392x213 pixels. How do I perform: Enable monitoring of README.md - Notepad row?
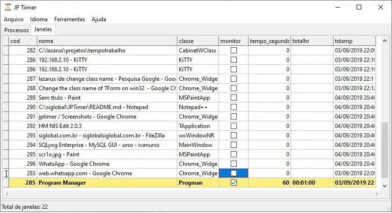click(234, 107)
